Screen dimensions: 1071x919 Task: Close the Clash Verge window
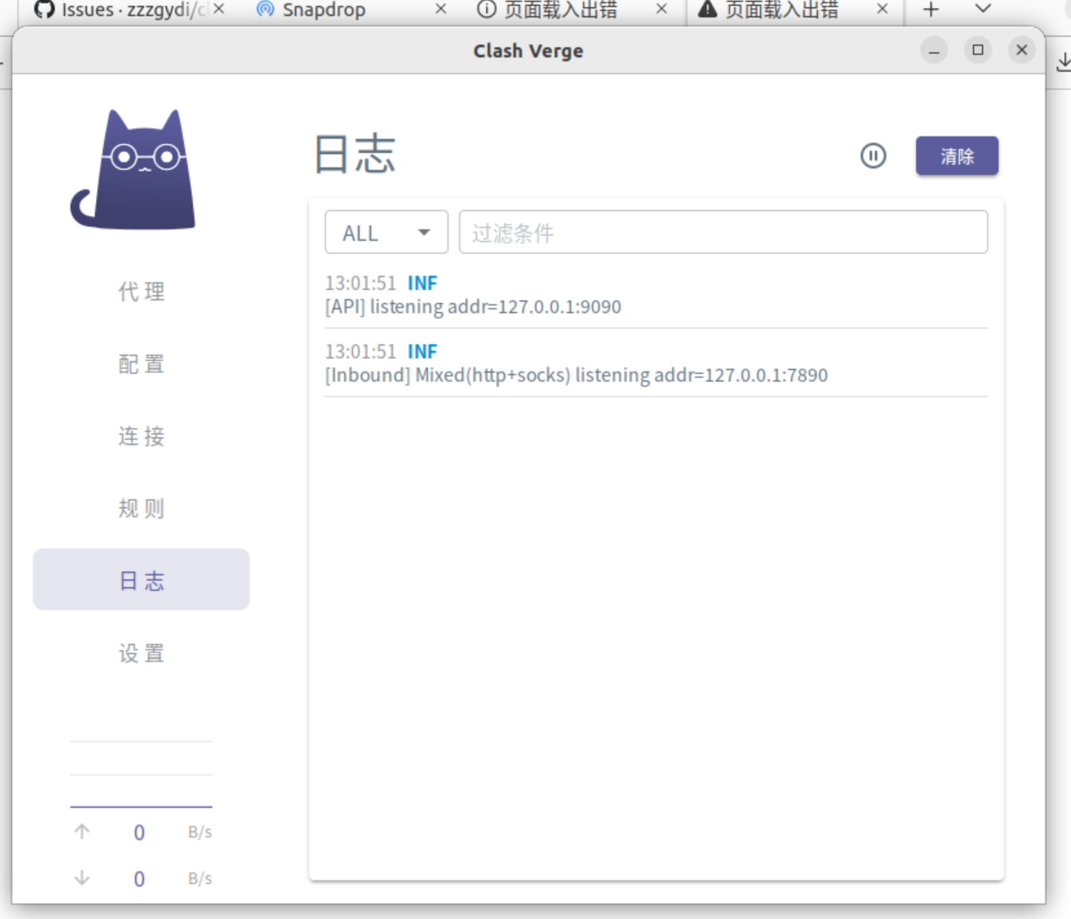1021,50
